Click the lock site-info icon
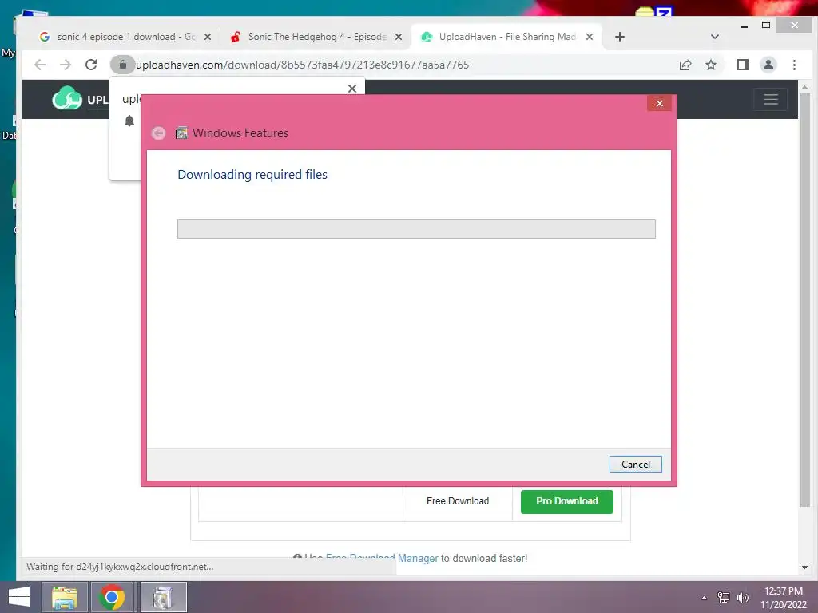818x613 pixels. point(122,65)
